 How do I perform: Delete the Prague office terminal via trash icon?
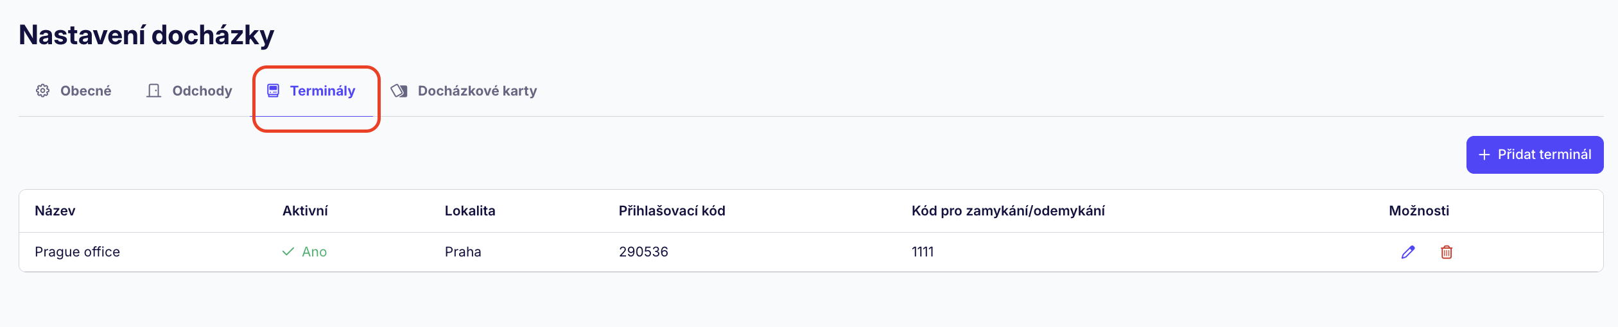click(1447, 252)
